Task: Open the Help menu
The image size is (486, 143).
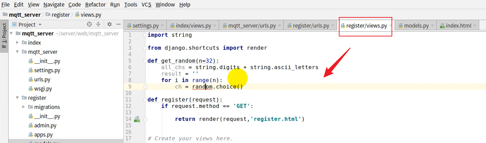Action: click(x=185, y=5)
